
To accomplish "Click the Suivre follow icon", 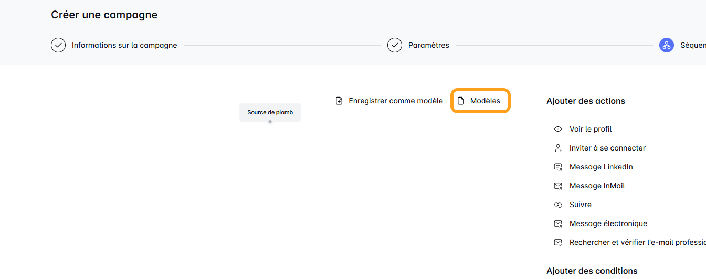I will (558, 205).
